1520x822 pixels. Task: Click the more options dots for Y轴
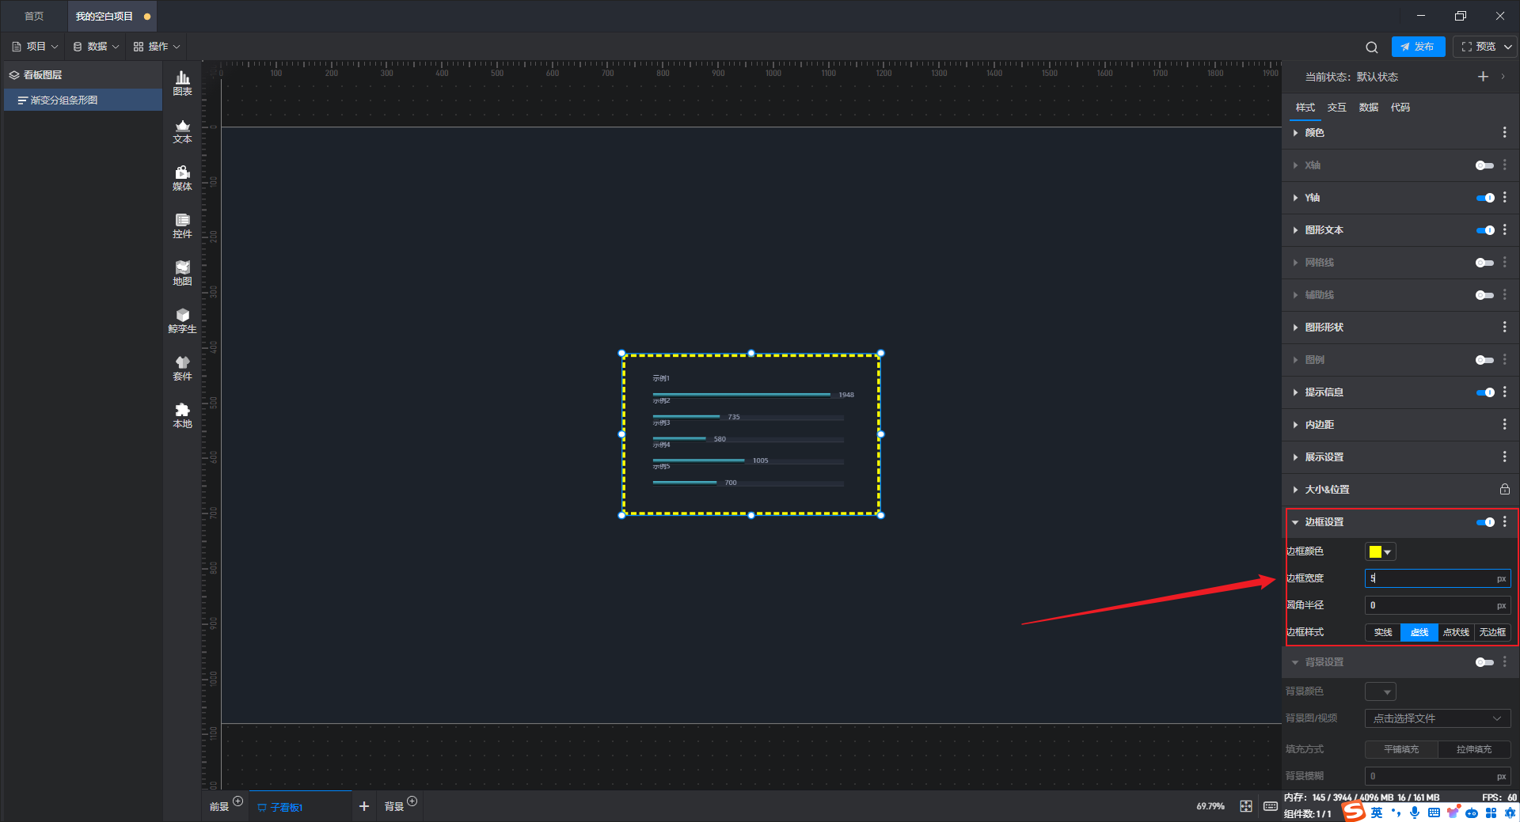click(x=1504, y=197)
